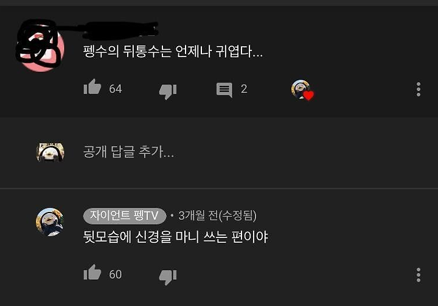This screenshot has height=306, width=438.
Task: Click the like count 60 on reply
Action: (116, 275)
